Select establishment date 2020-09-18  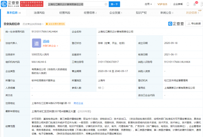(x=171, y=43)
